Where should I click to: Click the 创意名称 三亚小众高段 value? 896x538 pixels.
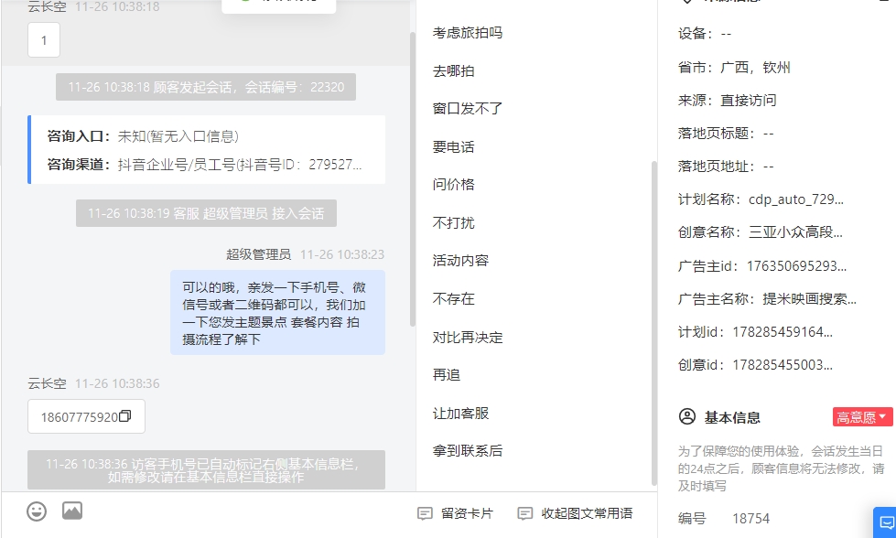[x=795, y=232]
